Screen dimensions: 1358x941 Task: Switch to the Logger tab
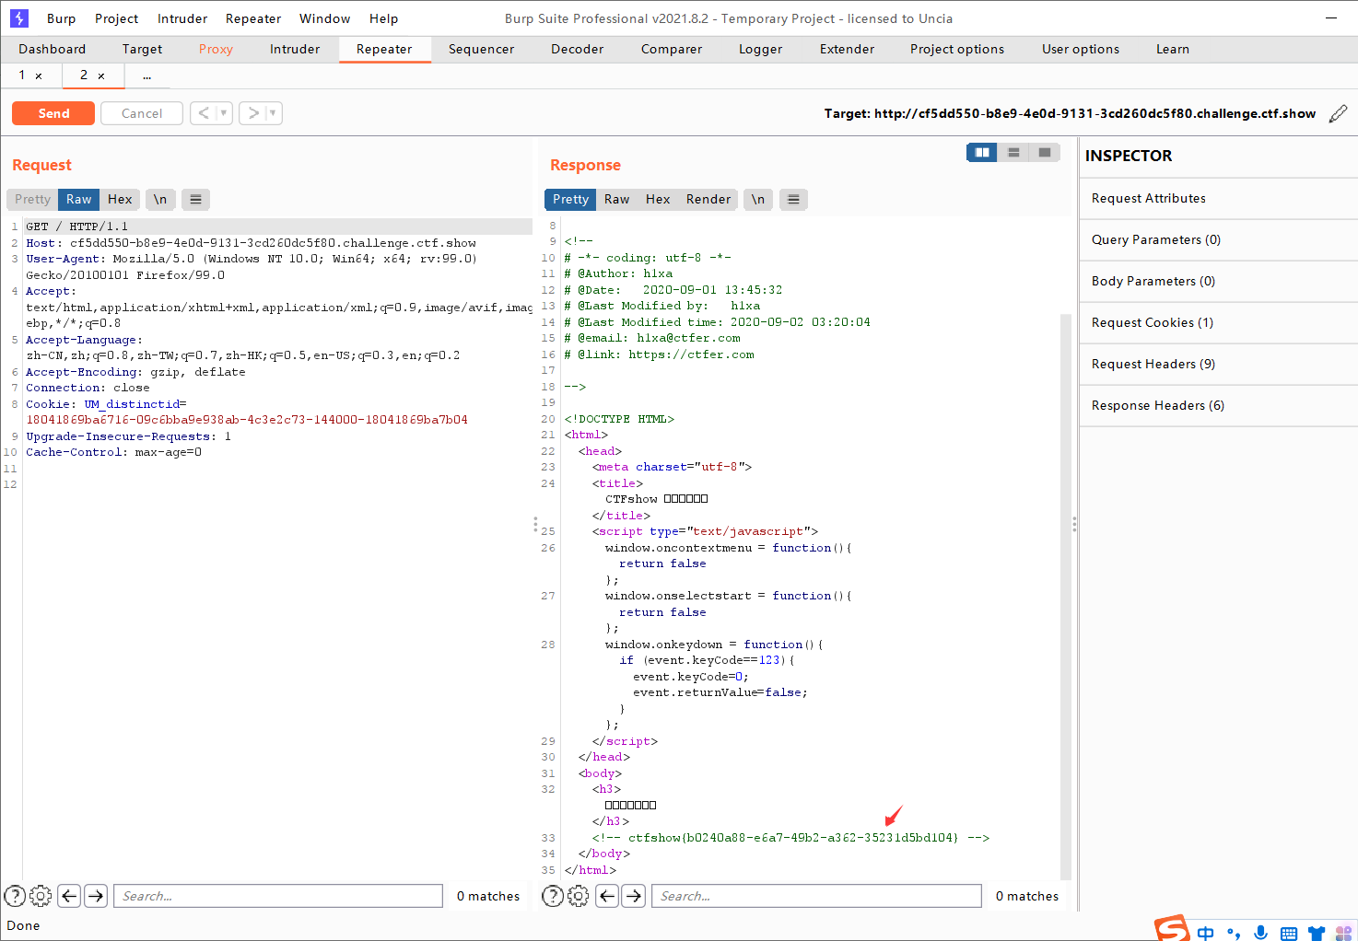pyautogui.click(x=761, y=49)
